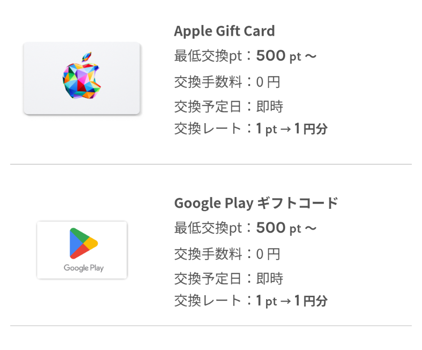Click Apple Gift Card's 最低交換pt label
This screenshot has width=422, height=350.
(x=208, y=56)
